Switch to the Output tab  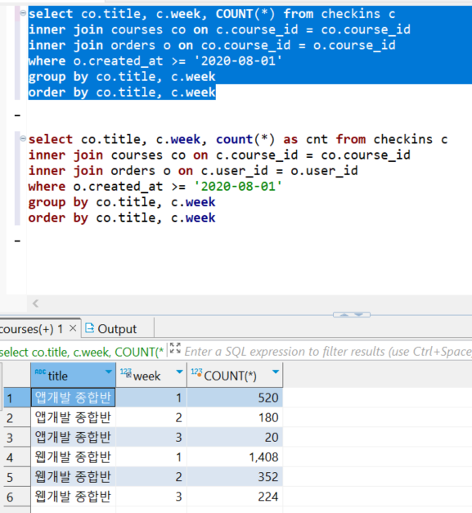111,329
